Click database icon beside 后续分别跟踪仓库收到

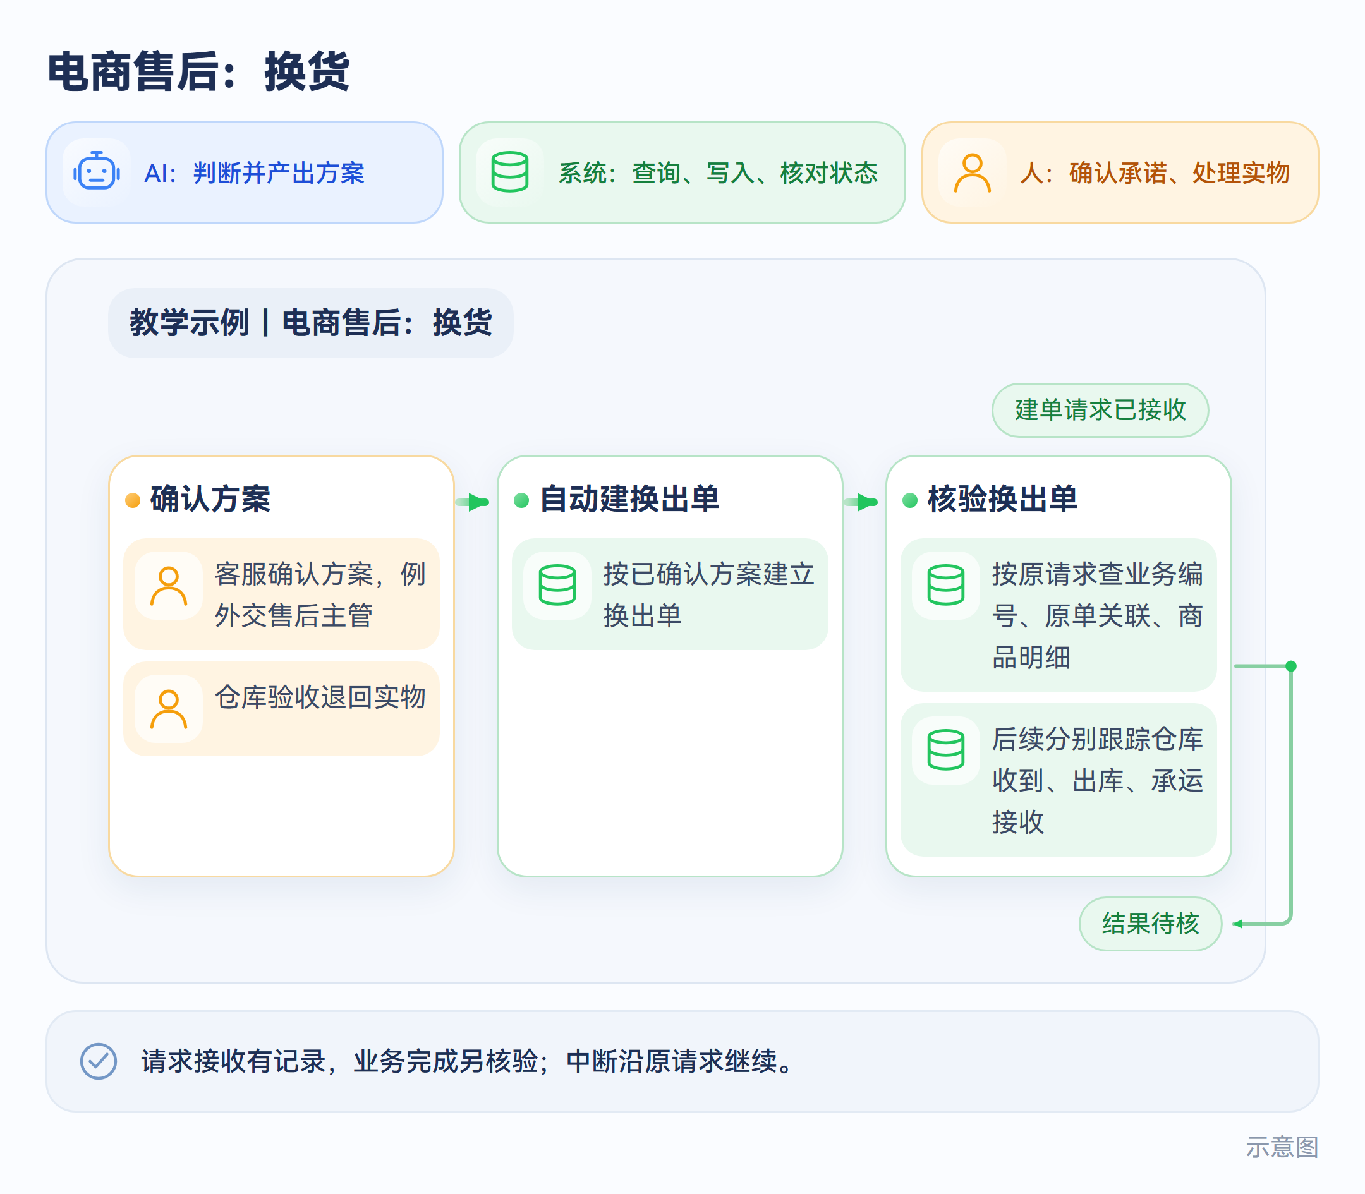click(x=946, y=750)
